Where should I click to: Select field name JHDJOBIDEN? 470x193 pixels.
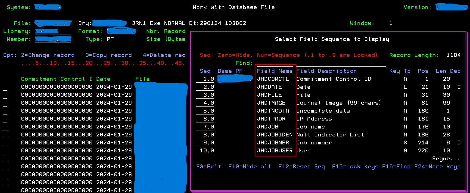275,135
